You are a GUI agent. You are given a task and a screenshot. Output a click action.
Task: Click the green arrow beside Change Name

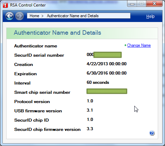(x=125, y=45)
